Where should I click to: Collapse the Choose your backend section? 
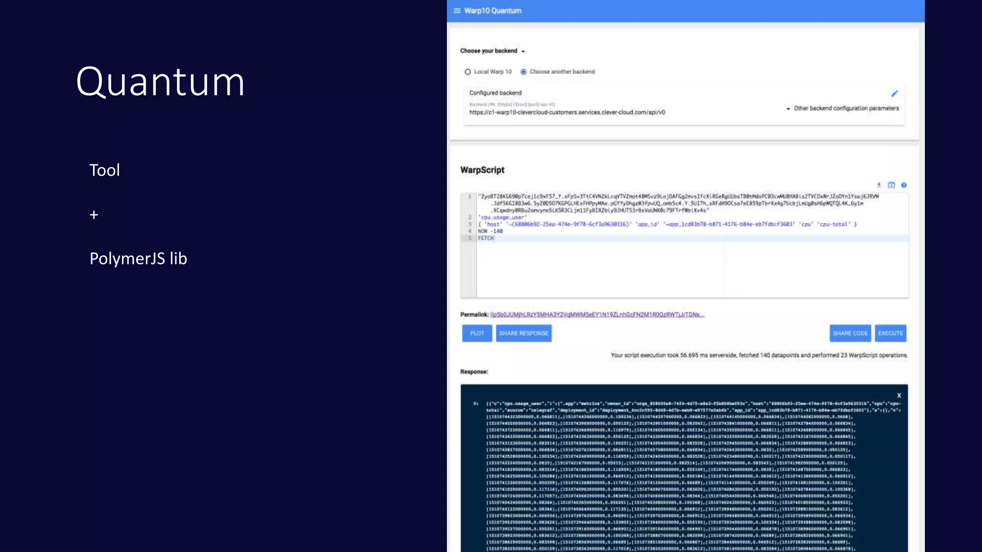(x=493, y=51)
